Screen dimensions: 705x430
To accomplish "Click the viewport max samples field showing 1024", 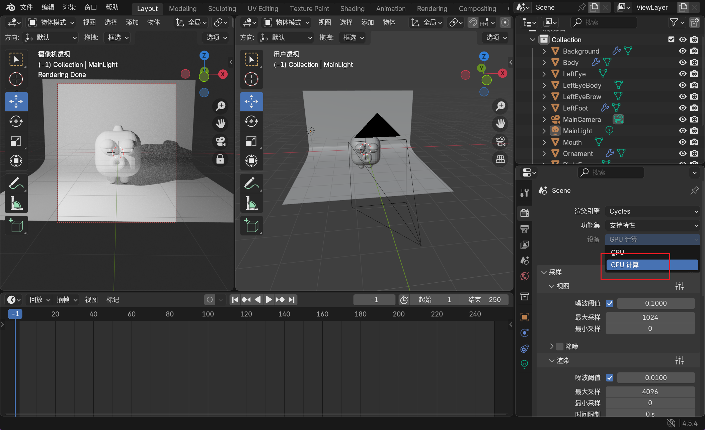I will (650, 317).
